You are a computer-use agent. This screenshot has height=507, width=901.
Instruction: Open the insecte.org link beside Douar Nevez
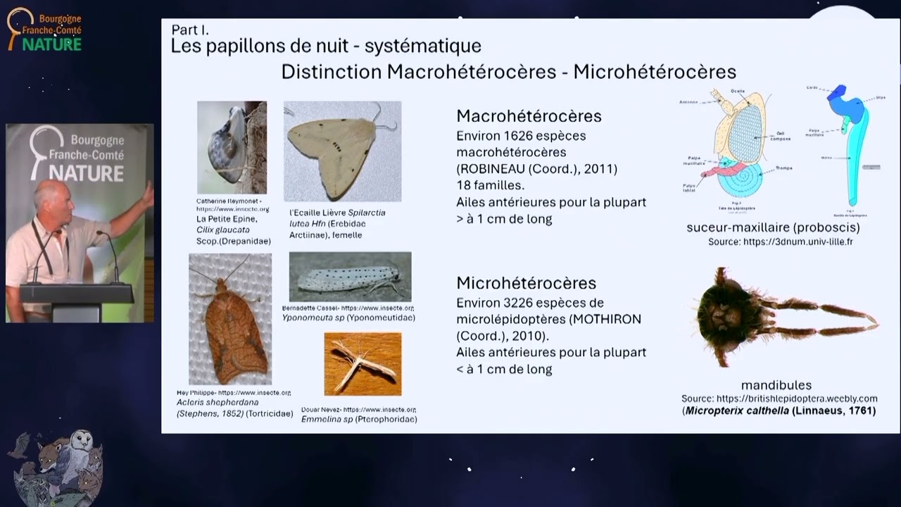click(379, 409)
